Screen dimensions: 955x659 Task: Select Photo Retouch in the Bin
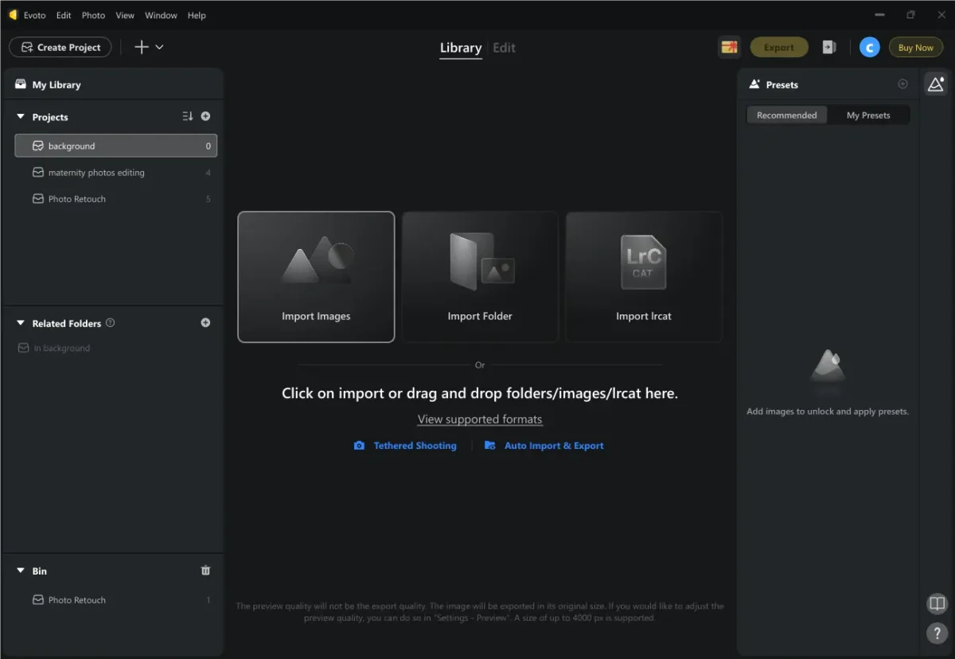(x=115, y=600)
